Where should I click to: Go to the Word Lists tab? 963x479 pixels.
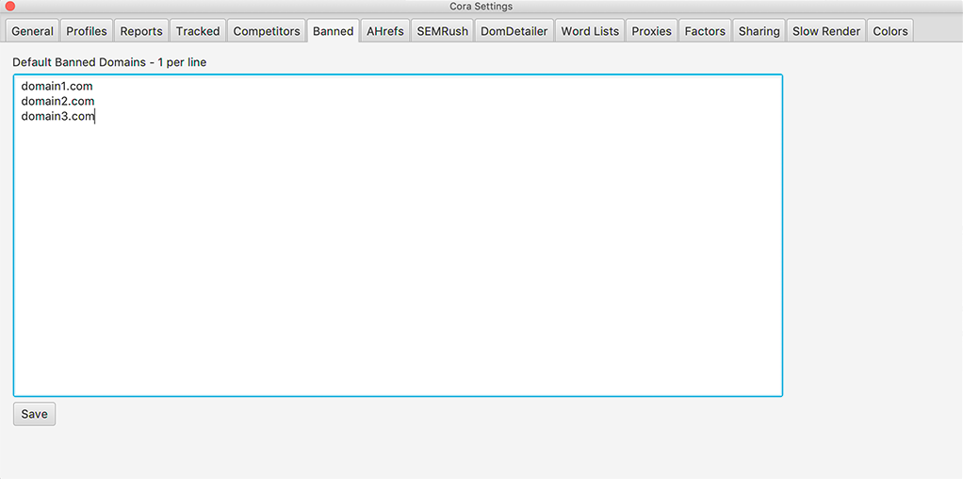pos(590,31)
